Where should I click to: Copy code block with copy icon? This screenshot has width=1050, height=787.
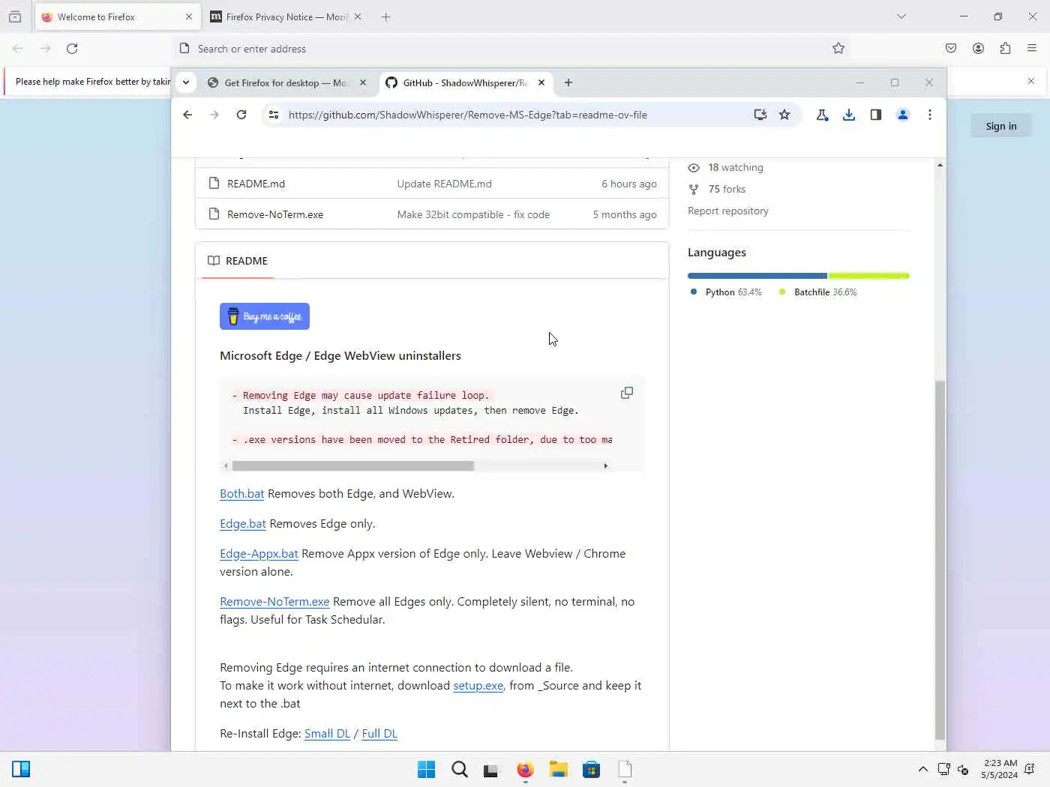[627, 393]
